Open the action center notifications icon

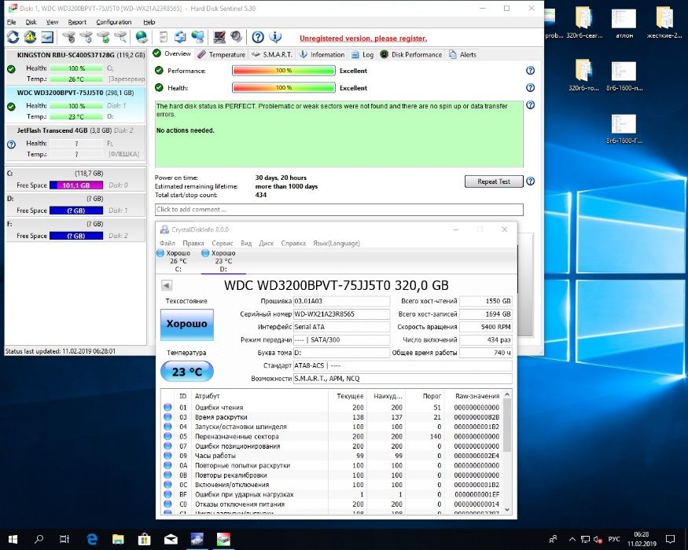tap(670, 539)
